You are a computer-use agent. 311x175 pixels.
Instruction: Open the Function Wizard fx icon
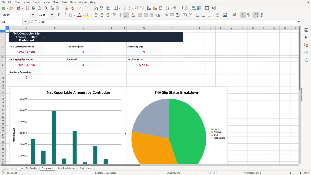pyautogui.click(x=32, y=22)
